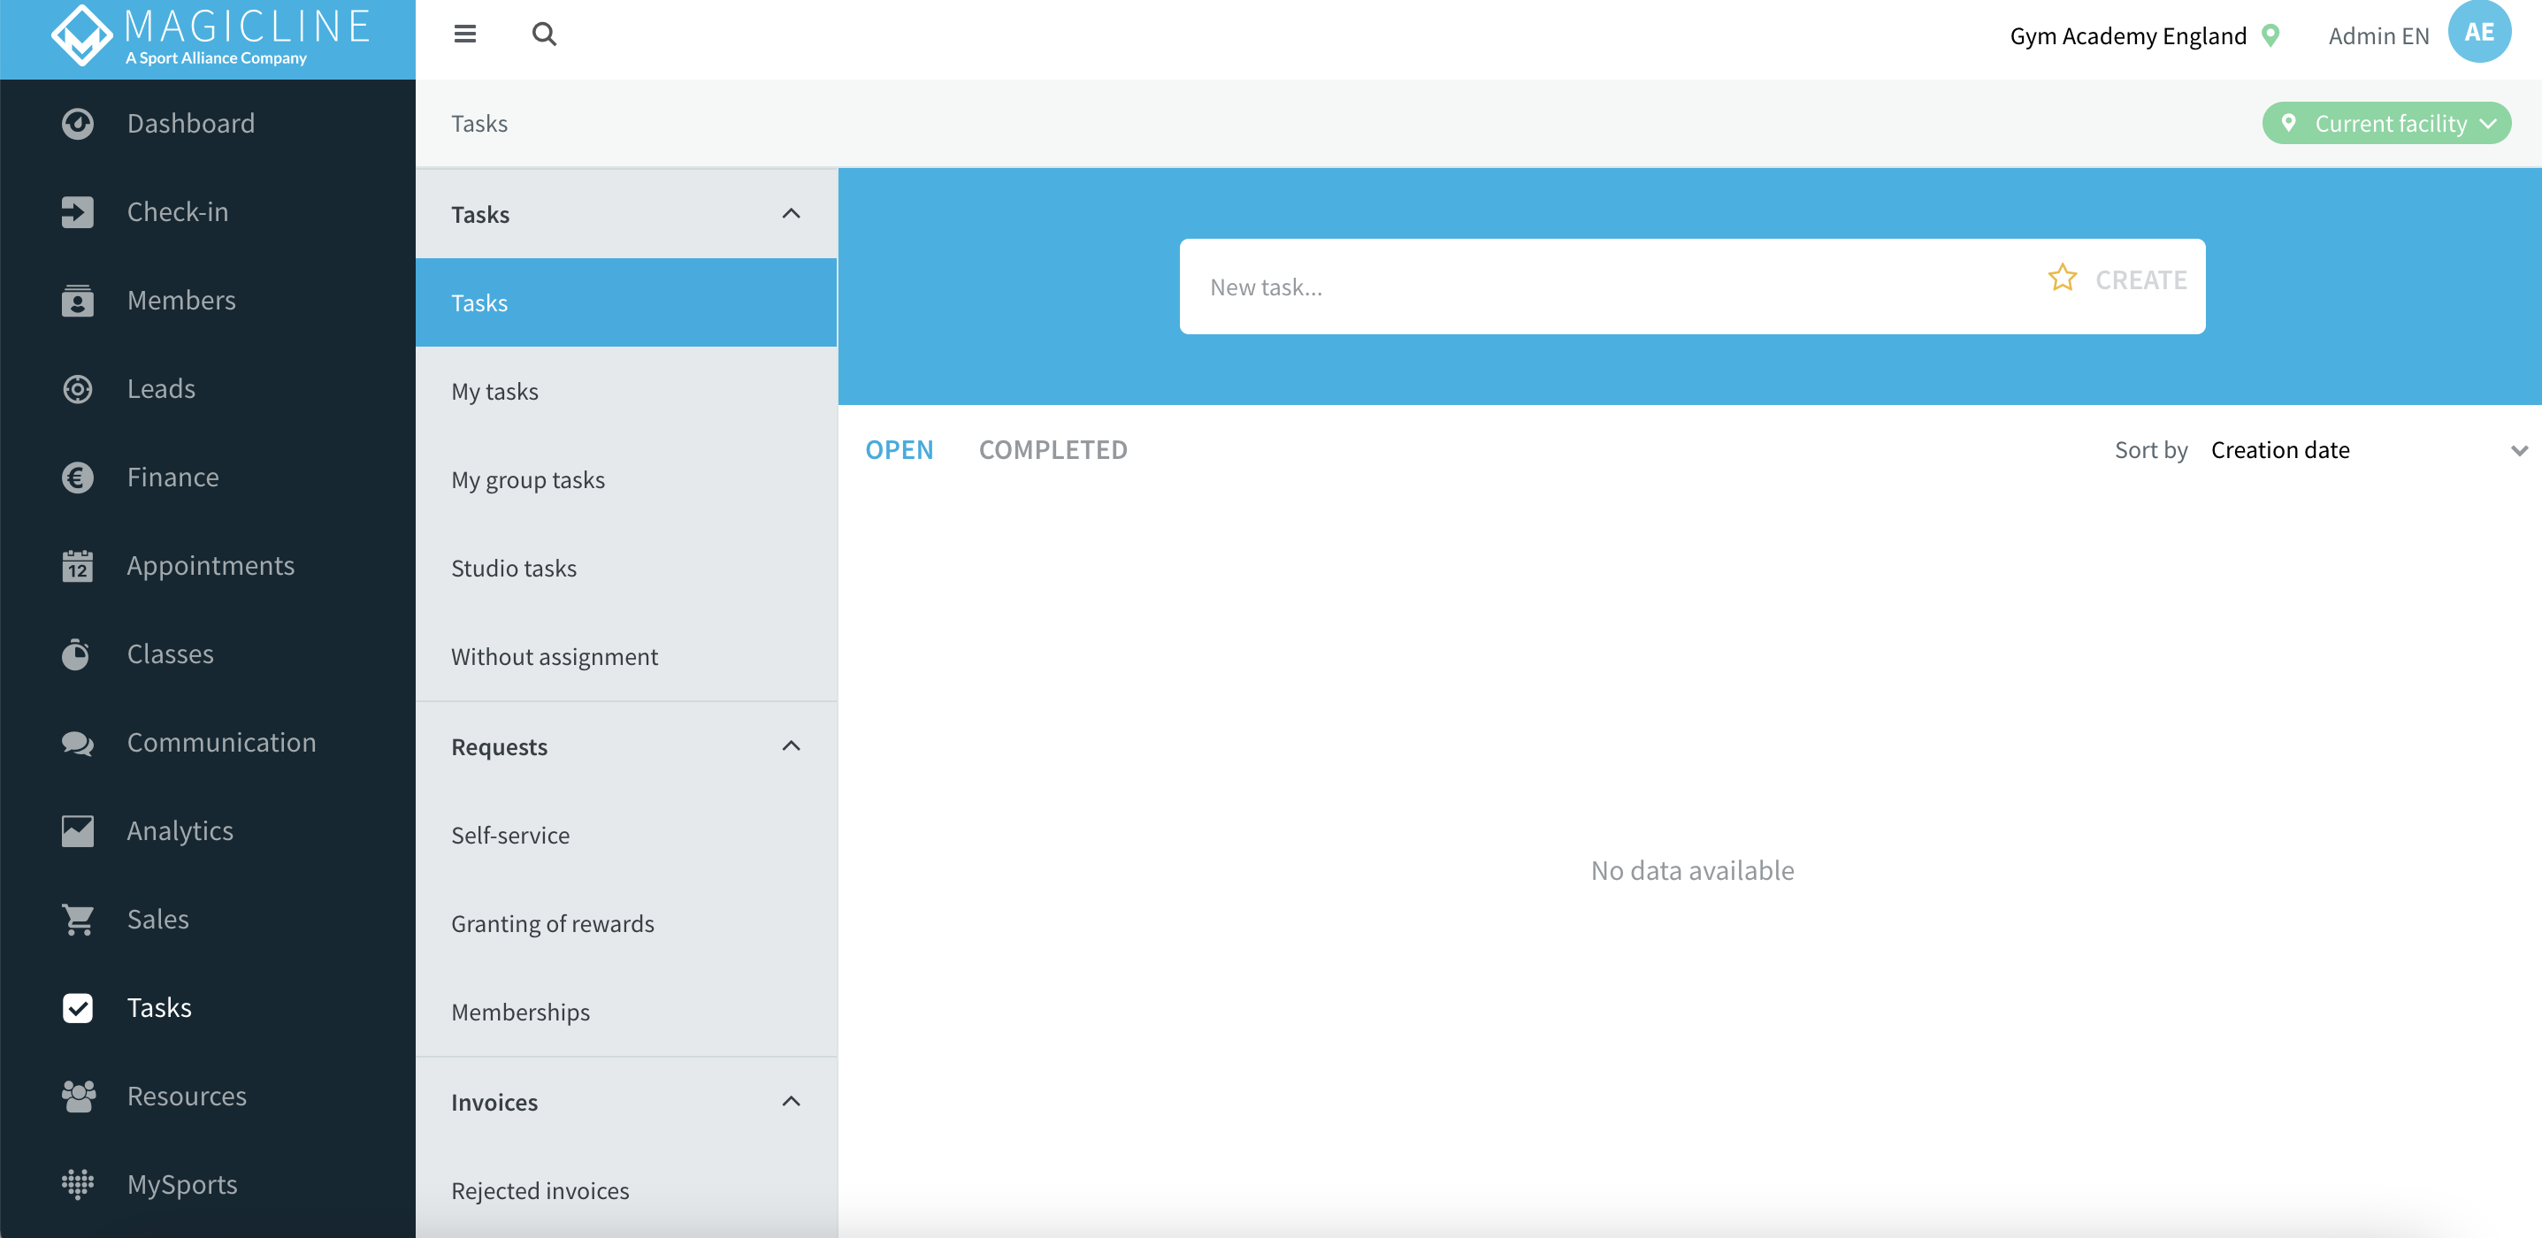Click the Analytics chart icon

77,830
